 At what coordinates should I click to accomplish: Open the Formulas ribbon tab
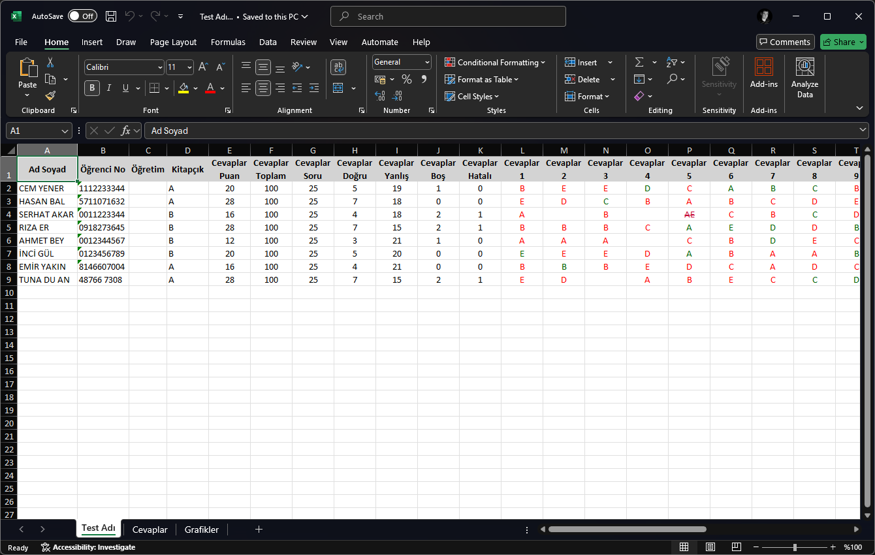tap(228, 42)
